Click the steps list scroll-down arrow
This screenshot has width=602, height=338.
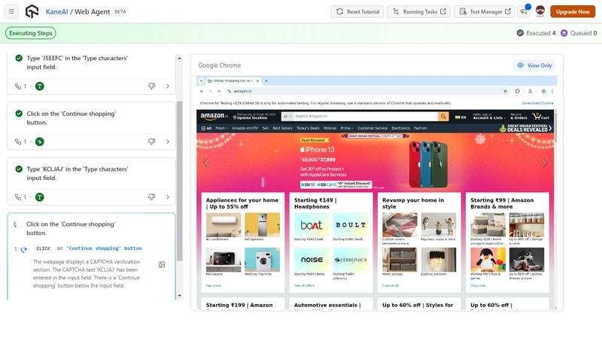pos(179,296)
